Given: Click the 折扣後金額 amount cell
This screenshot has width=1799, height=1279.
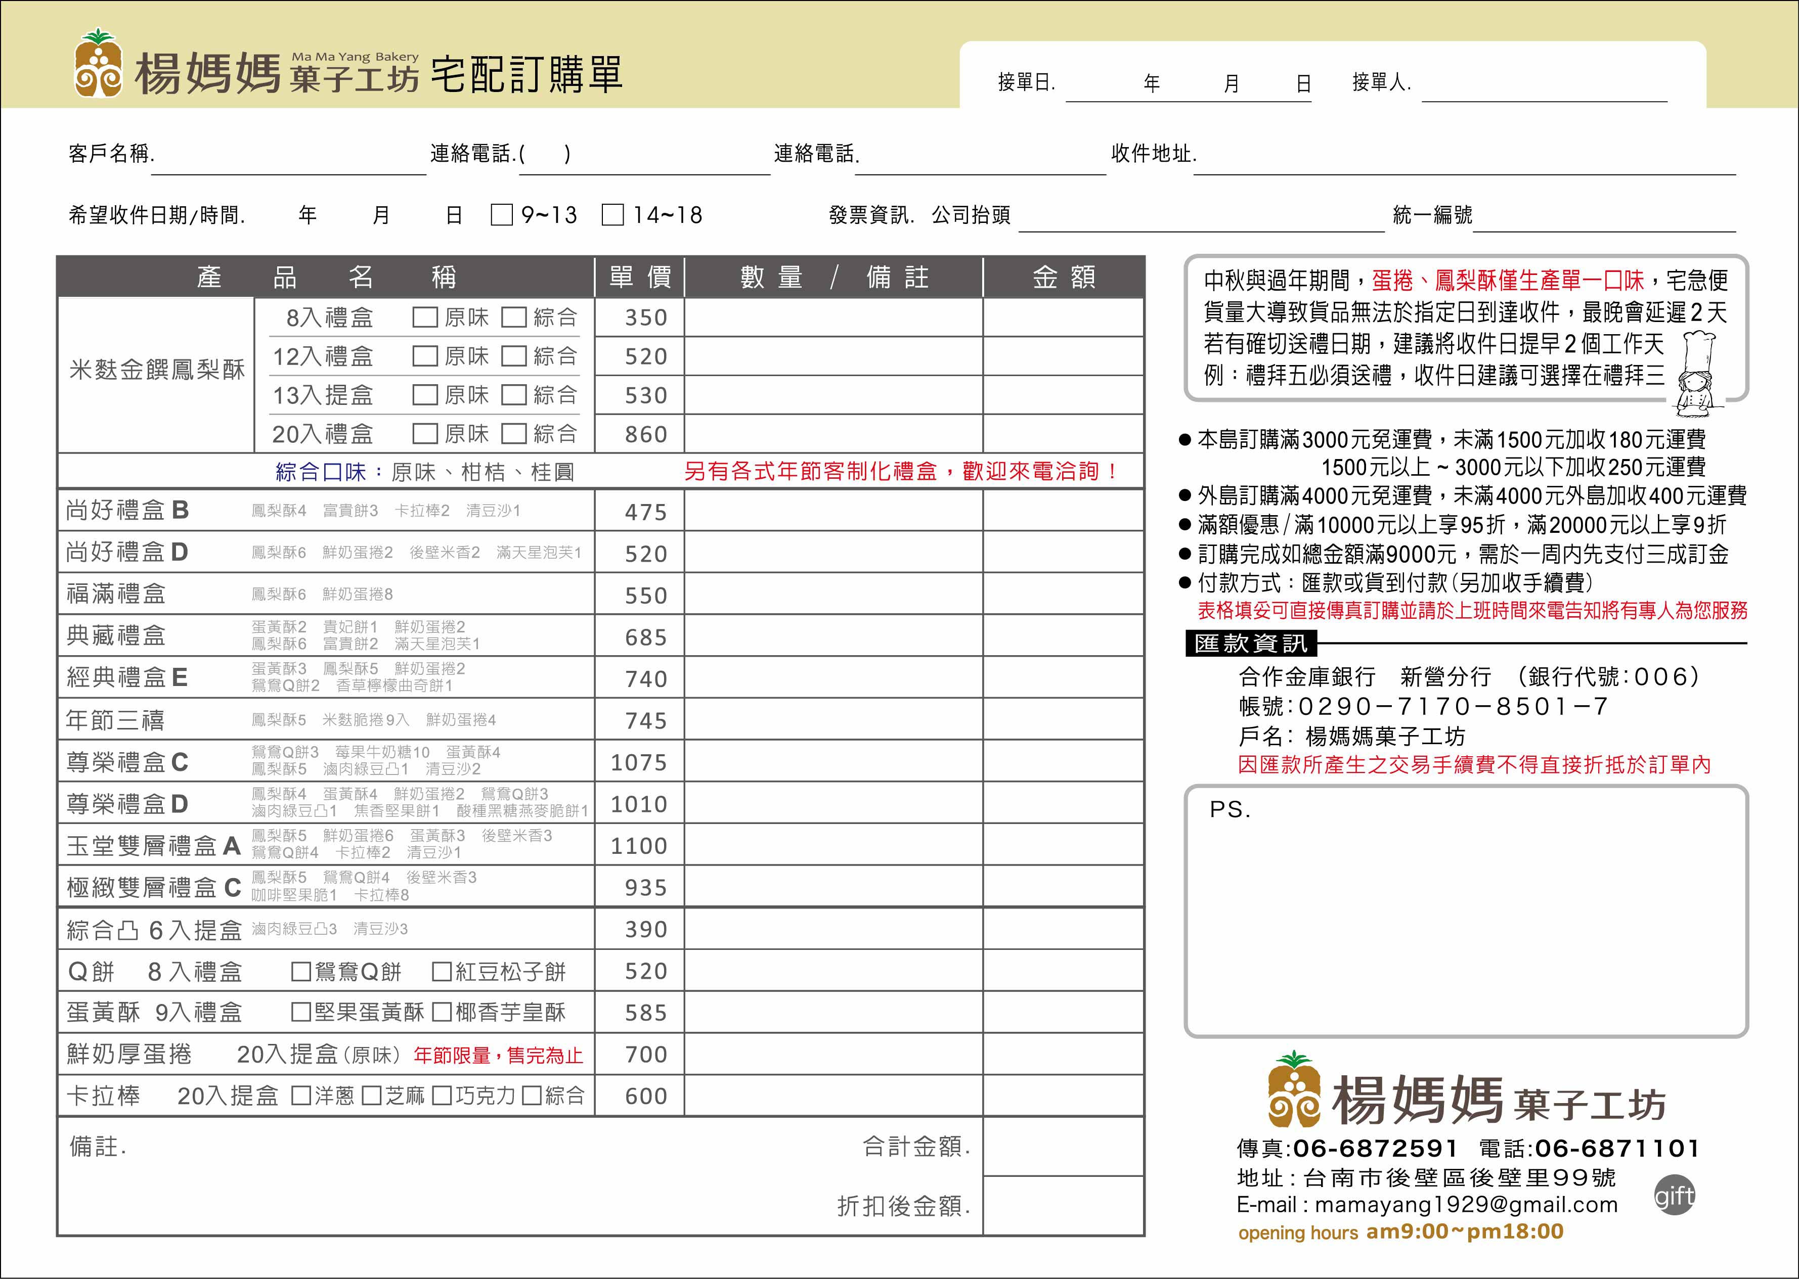Looking at the screenshot, I should tap(1063, 1206).
